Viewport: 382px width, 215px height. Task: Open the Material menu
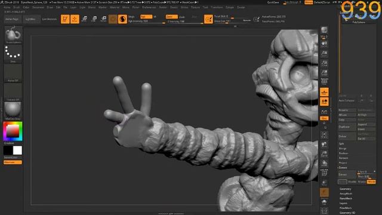click(114, 7)
